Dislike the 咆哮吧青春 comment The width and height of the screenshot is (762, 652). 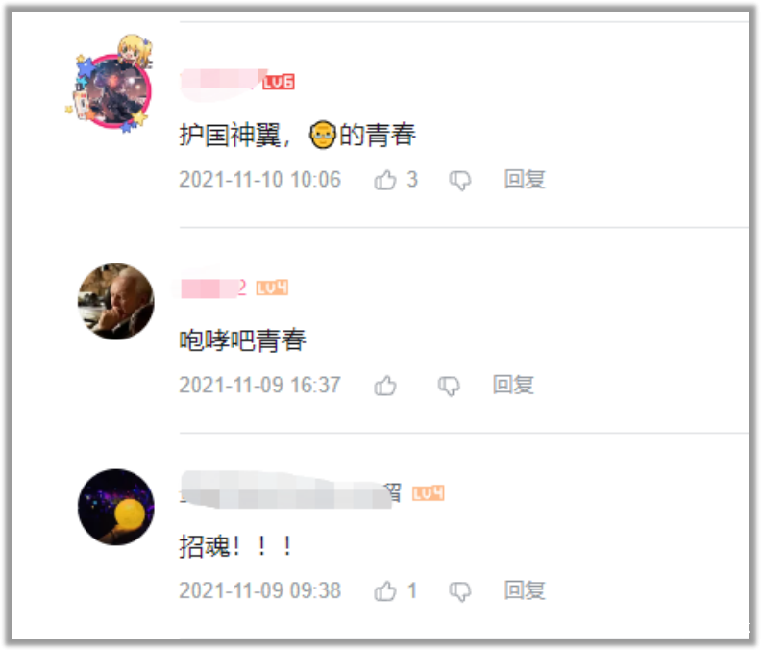[x=449, y=386]
